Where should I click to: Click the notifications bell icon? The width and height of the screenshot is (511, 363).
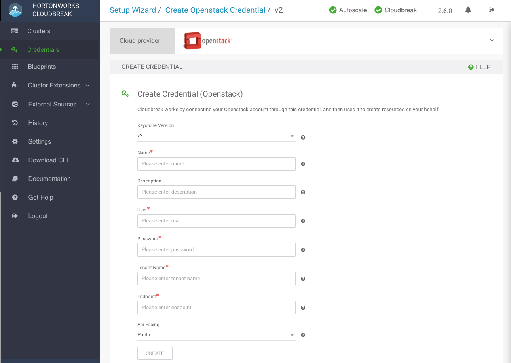(468, 10)
